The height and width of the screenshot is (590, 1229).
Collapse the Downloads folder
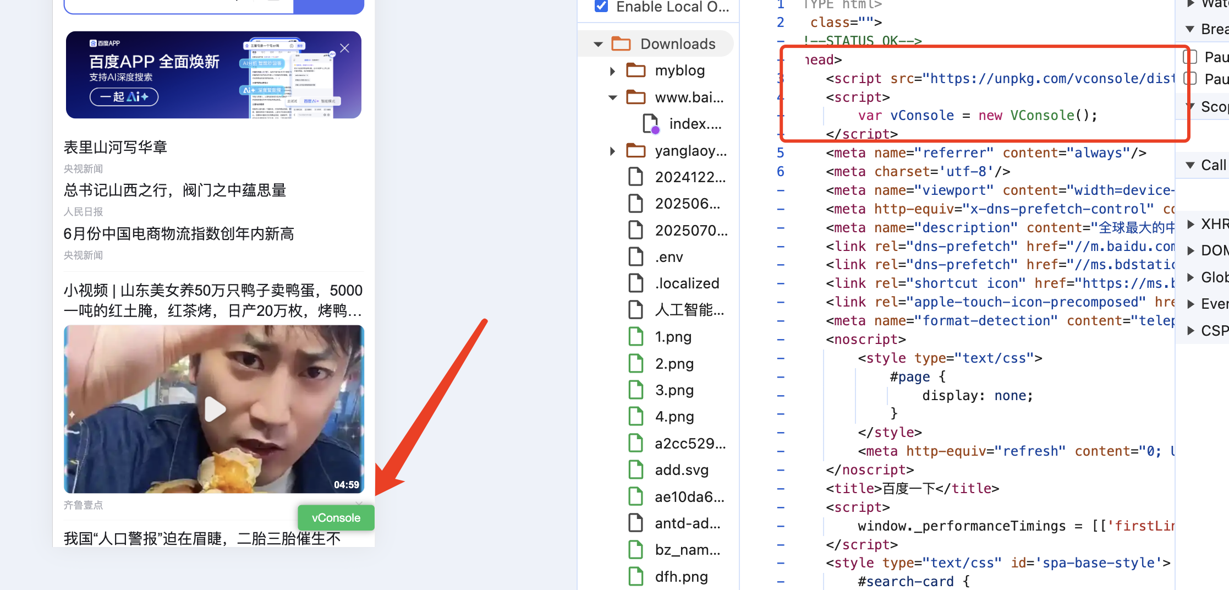[598, 44]
